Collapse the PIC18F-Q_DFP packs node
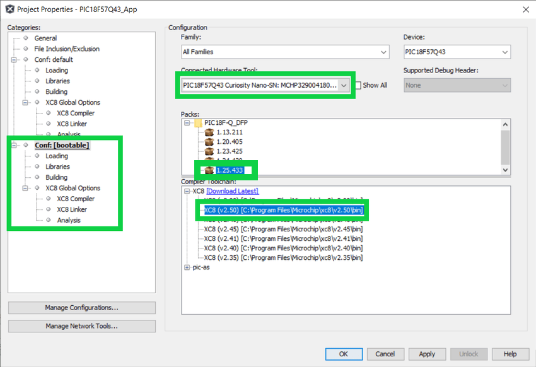This screenshot has height=367, width=536. pos(187,122)
